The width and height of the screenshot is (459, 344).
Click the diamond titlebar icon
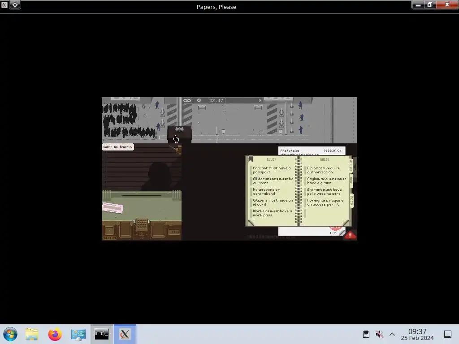[x=15, y=4]
